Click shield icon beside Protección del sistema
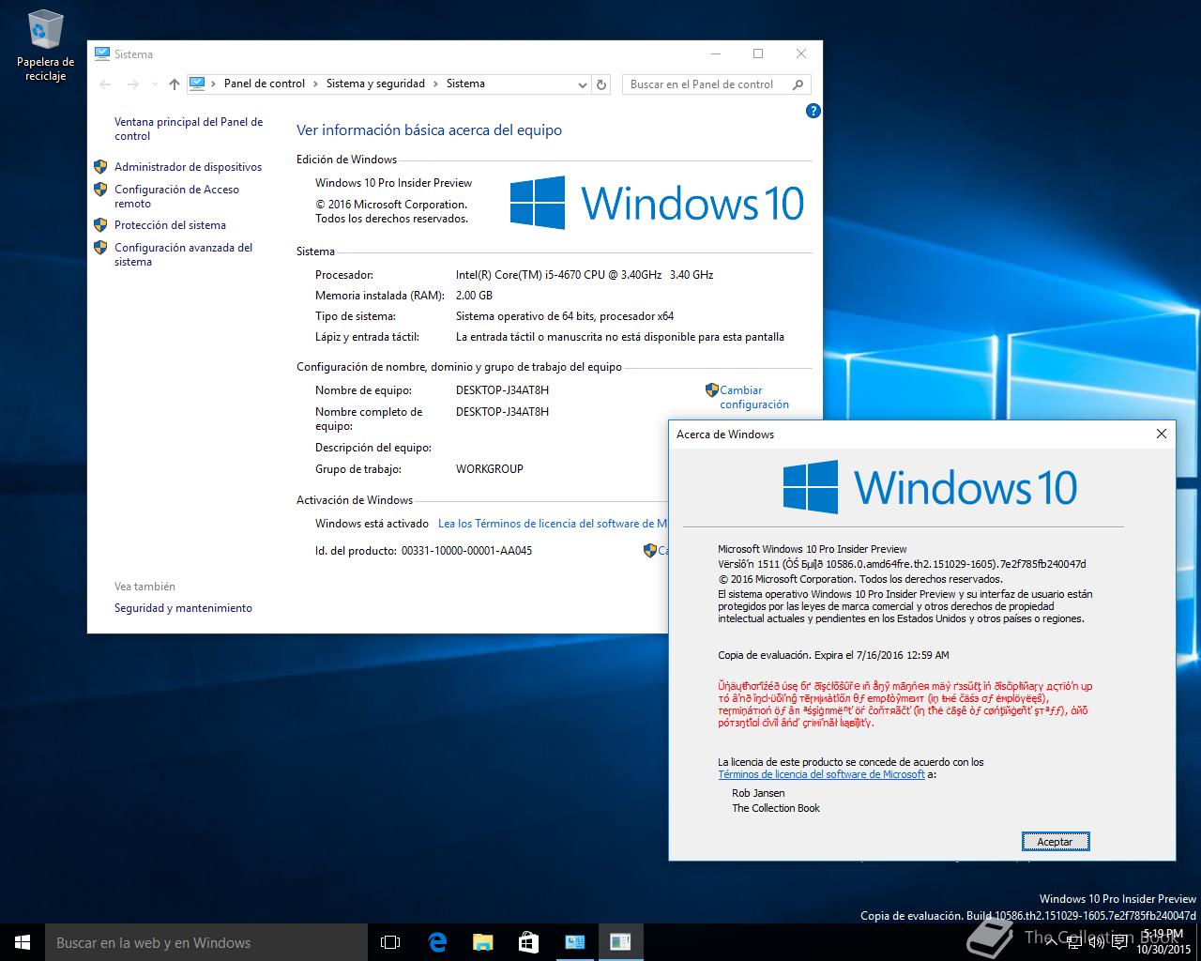 (x=100, y=225)
